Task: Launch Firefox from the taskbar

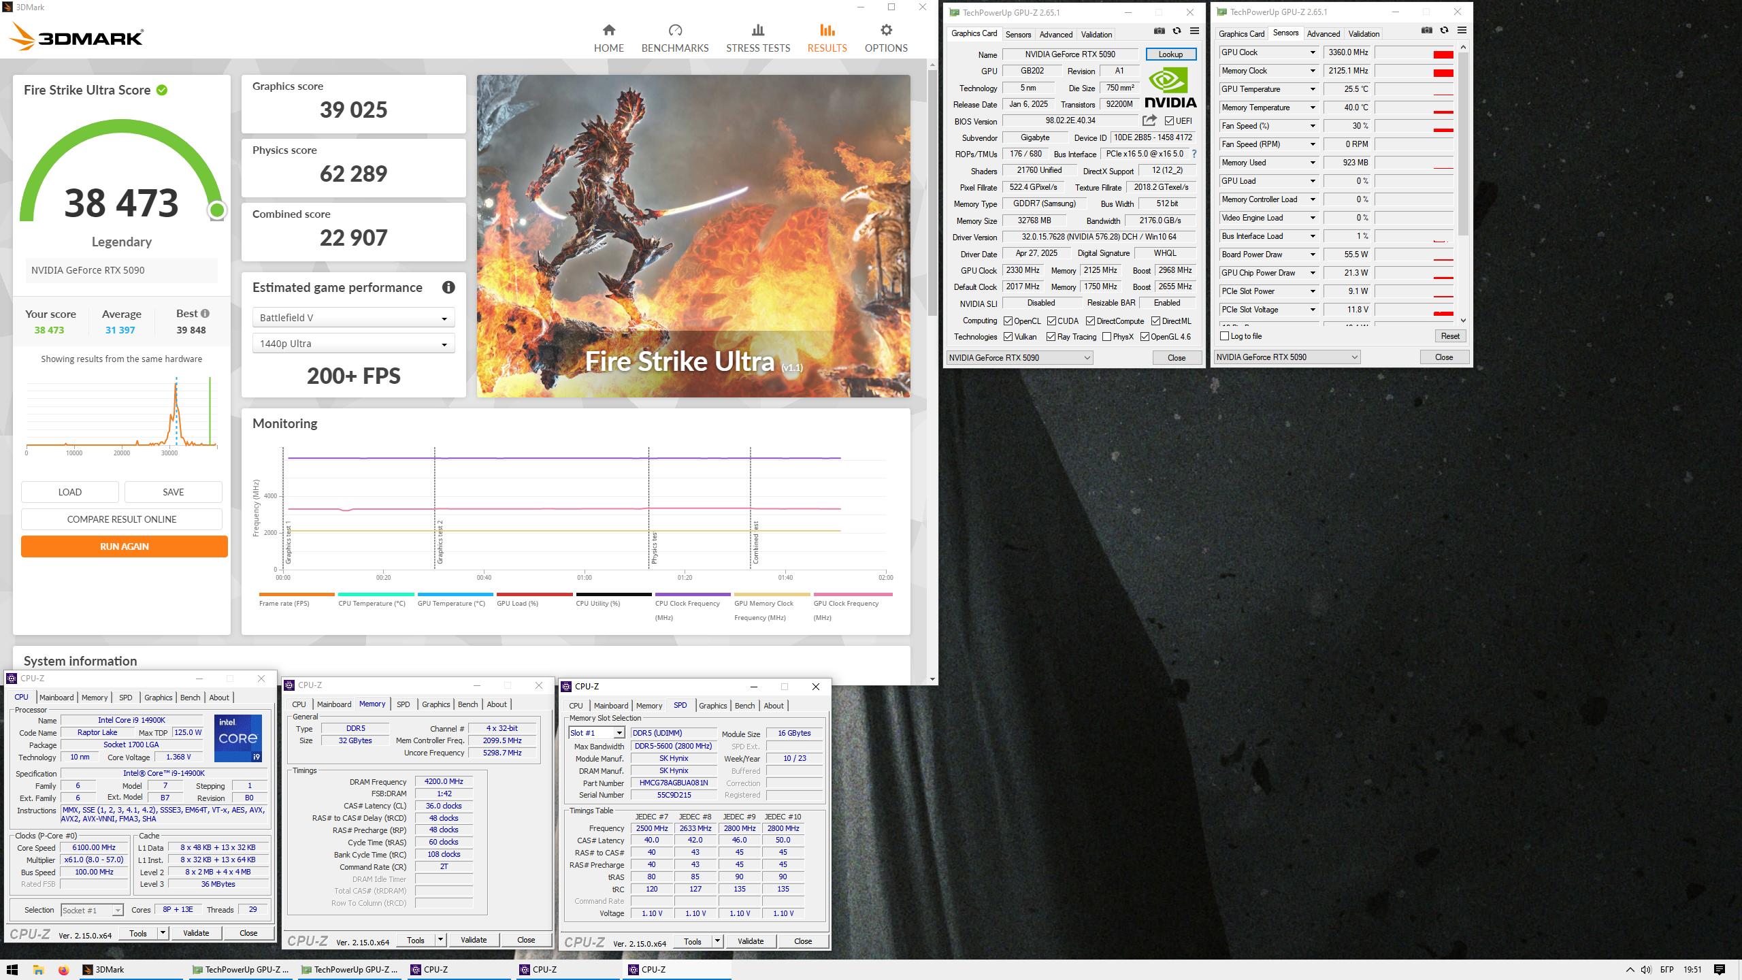Action: coord(63,970)
